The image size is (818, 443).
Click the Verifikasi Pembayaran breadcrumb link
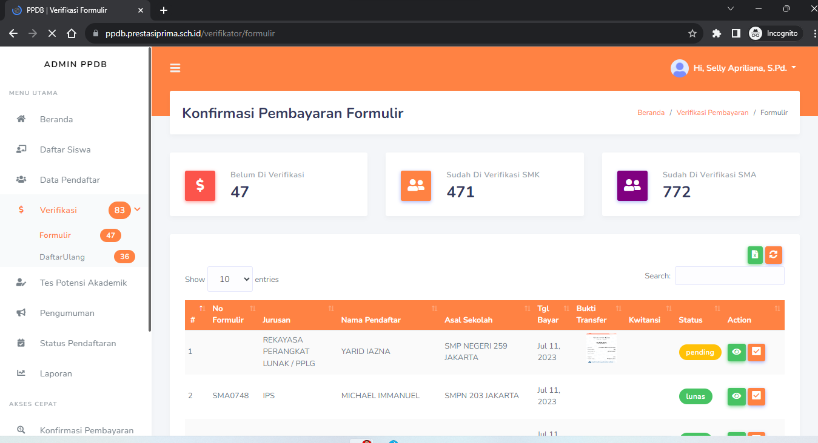(712, 113)
